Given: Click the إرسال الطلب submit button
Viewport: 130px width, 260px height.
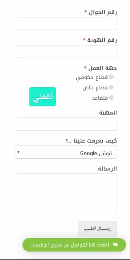Looking at the screenshot, I should coord(97,228).
